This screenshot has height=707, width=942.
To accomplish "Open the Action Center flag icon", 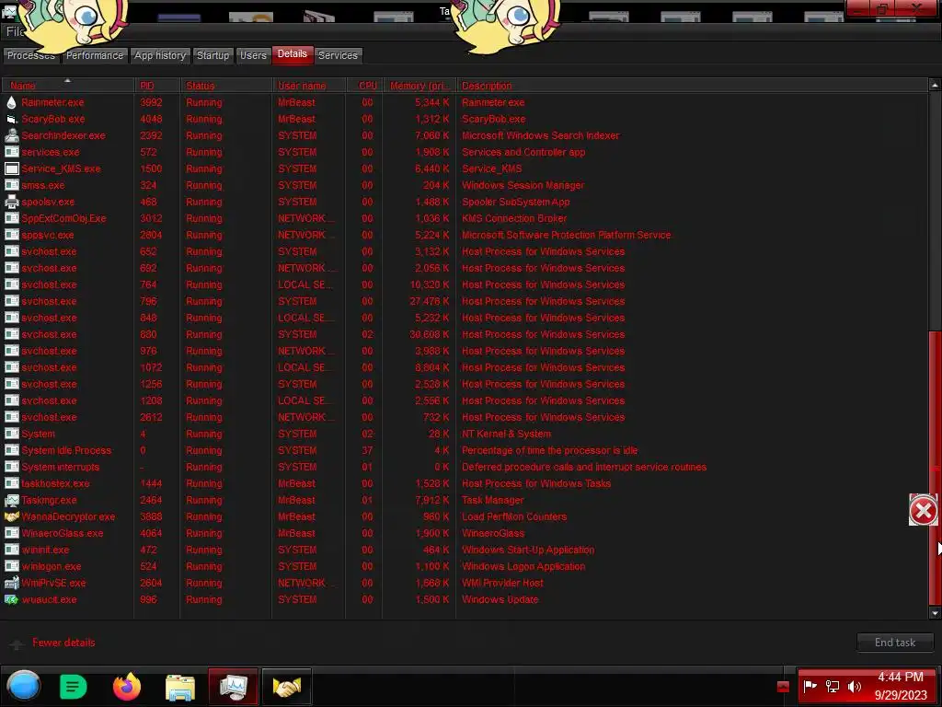I will tap(810, 686).
